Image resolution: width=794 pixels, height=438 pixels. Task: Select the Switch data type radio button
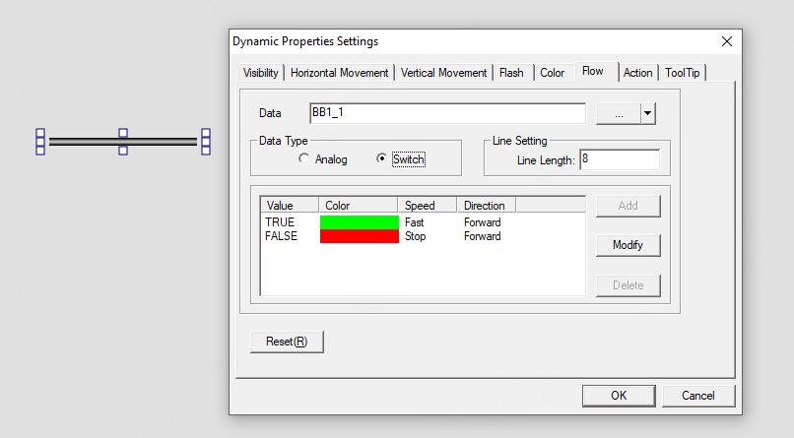point(382,159)
